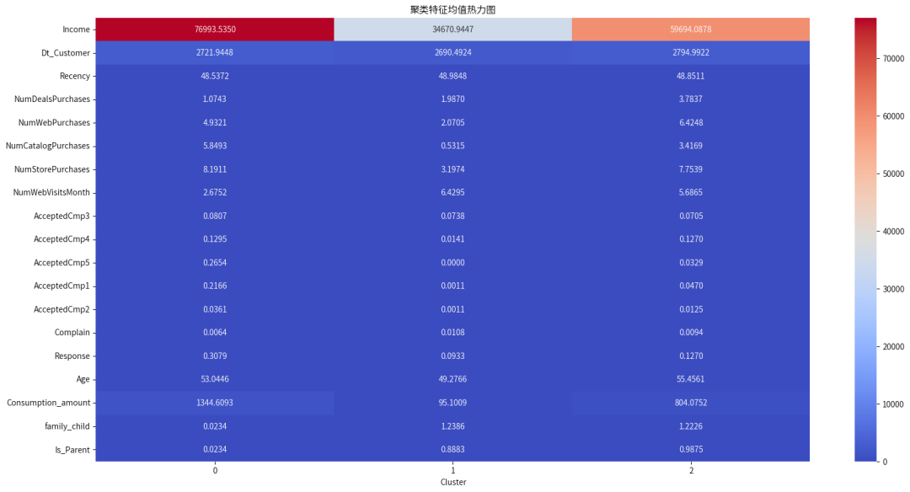
Task: Select the NumWebVisitsMonth value 2.6752
Action: pyautogui.click(x=215, y=193)
